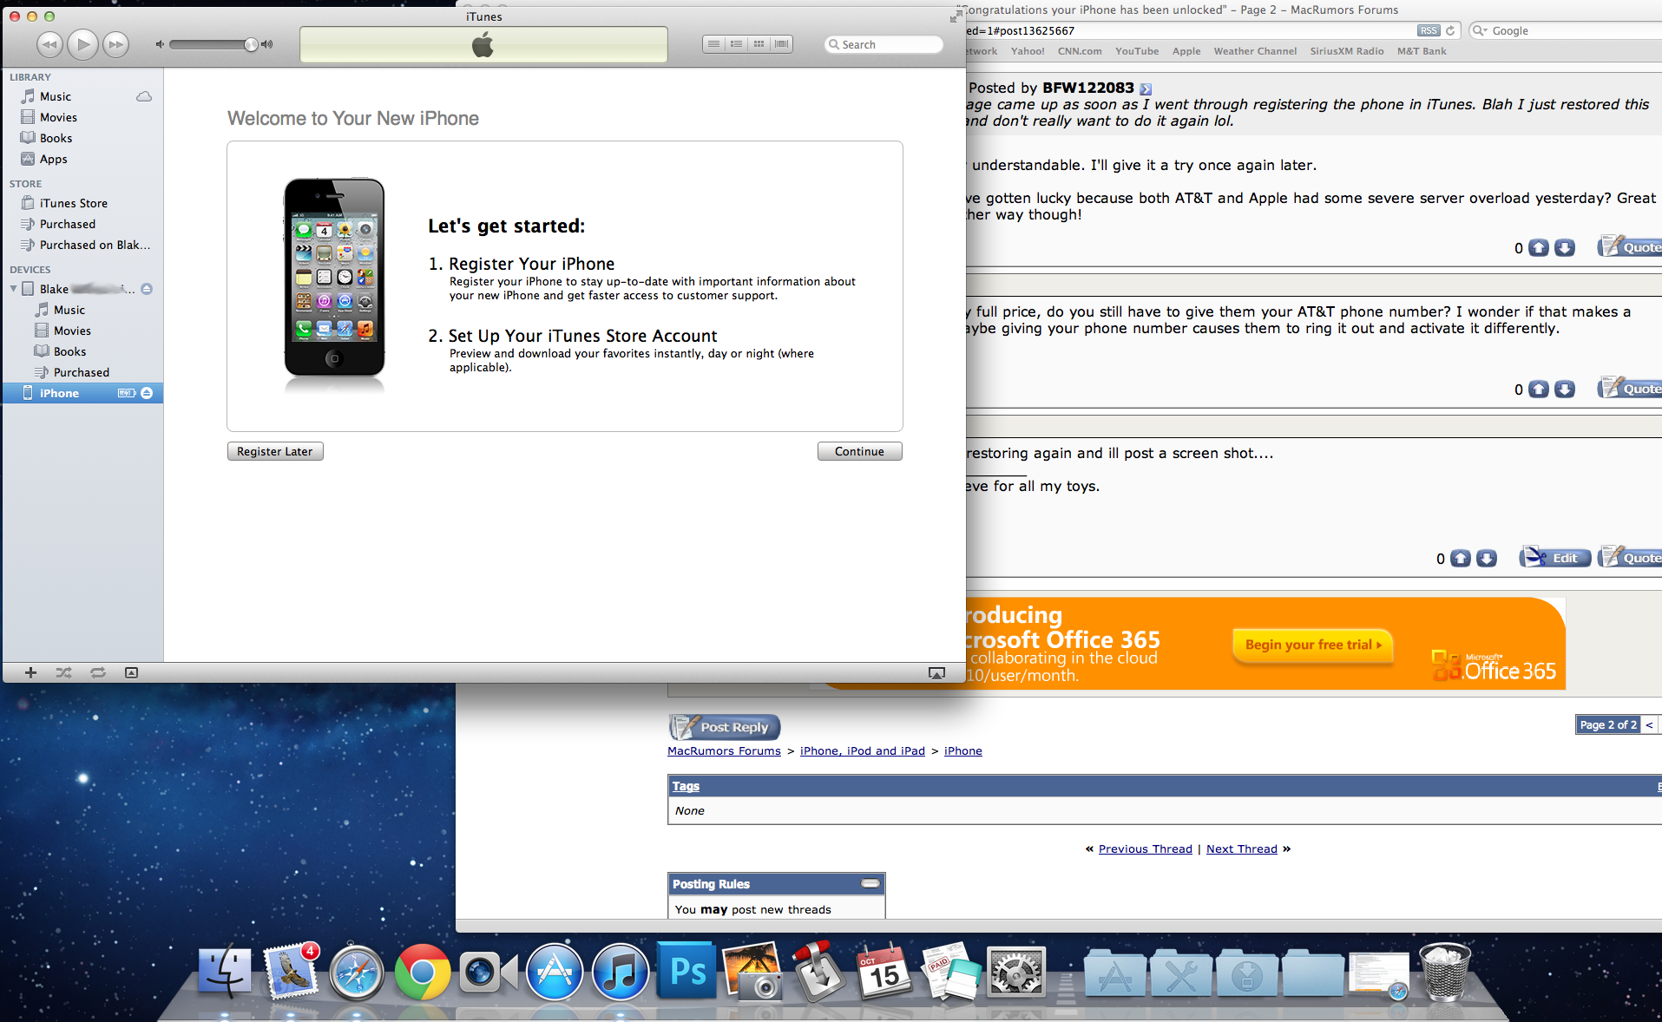Click the iTunes search field
The width and height of the screenshot is (1662, 1022).
point(884,44)
